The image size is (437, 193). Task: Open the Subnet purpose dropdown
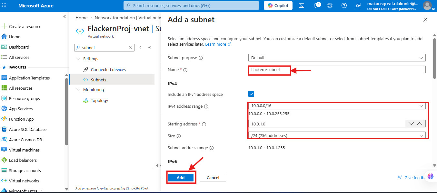click(337, 58)
